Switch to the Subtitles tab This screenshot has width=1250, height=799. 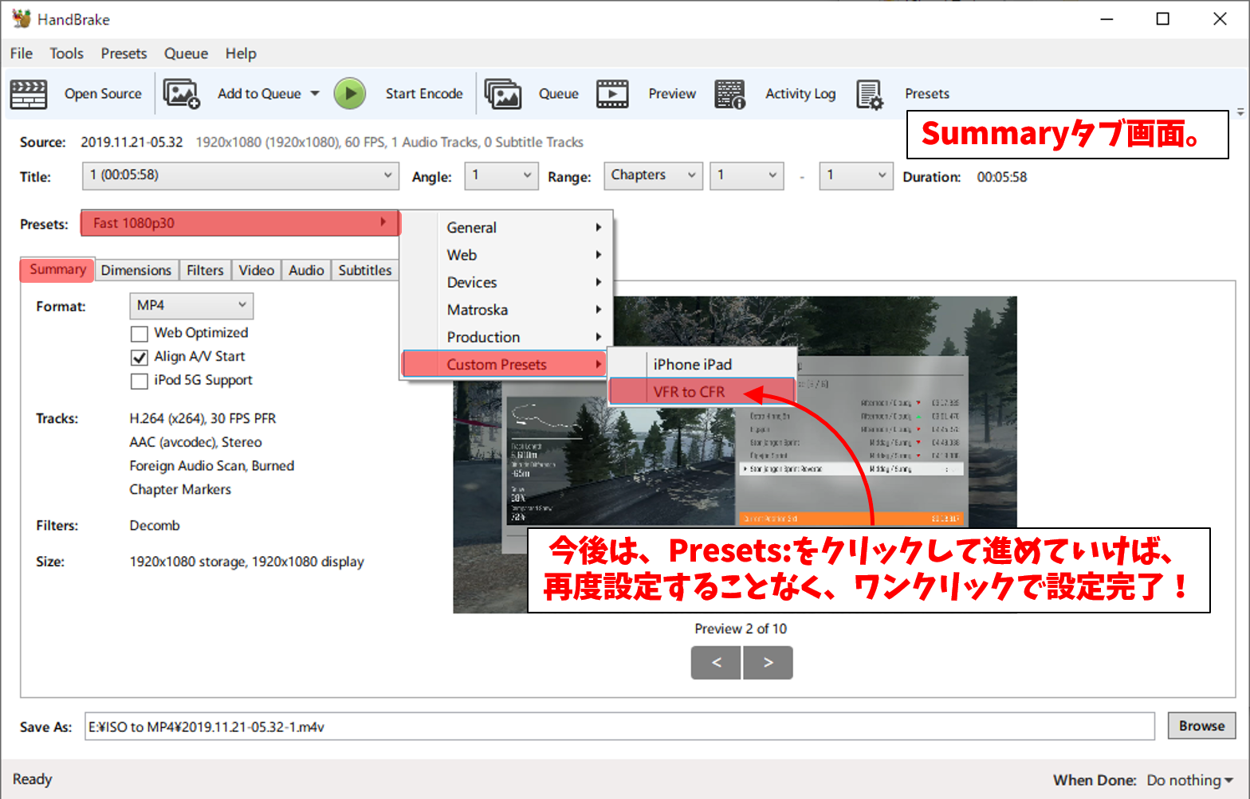click(365, 270)
